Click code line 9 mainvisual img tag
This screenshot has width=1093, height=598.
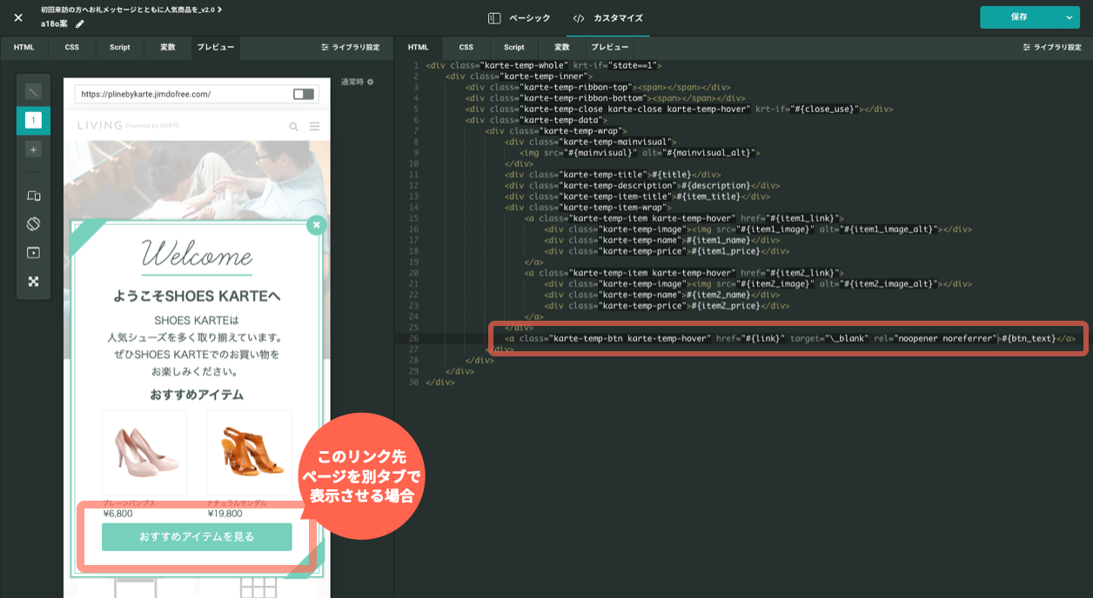click(x=640, y=153)
